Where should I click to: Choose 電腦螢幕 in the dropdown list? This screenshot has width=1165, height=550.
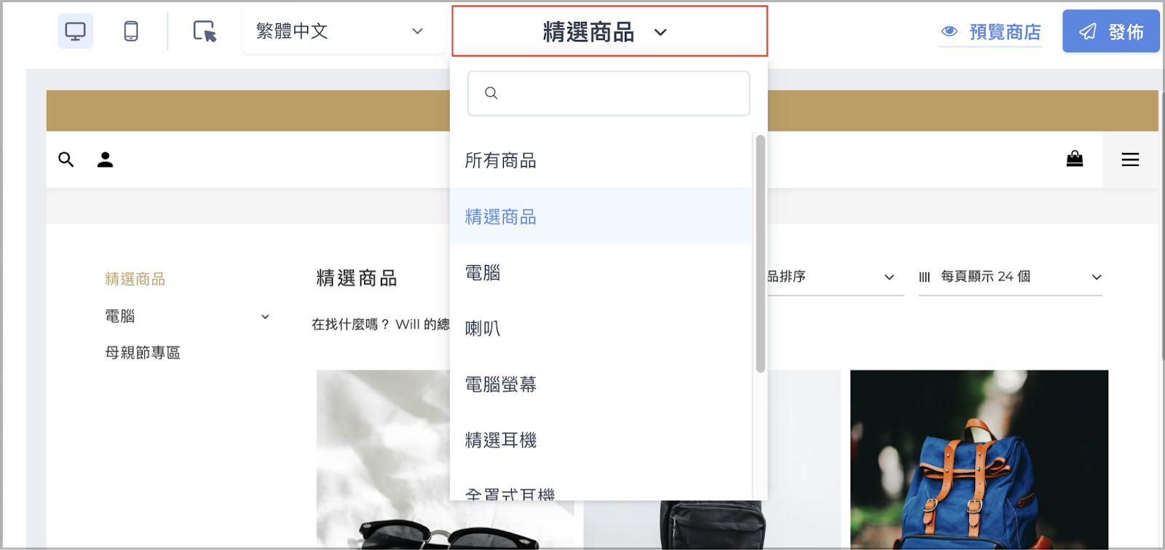point(601,384)
